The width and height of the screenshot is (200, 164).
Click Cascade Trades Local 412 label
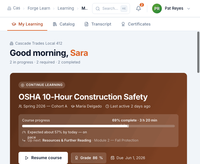tap(39, 43)
